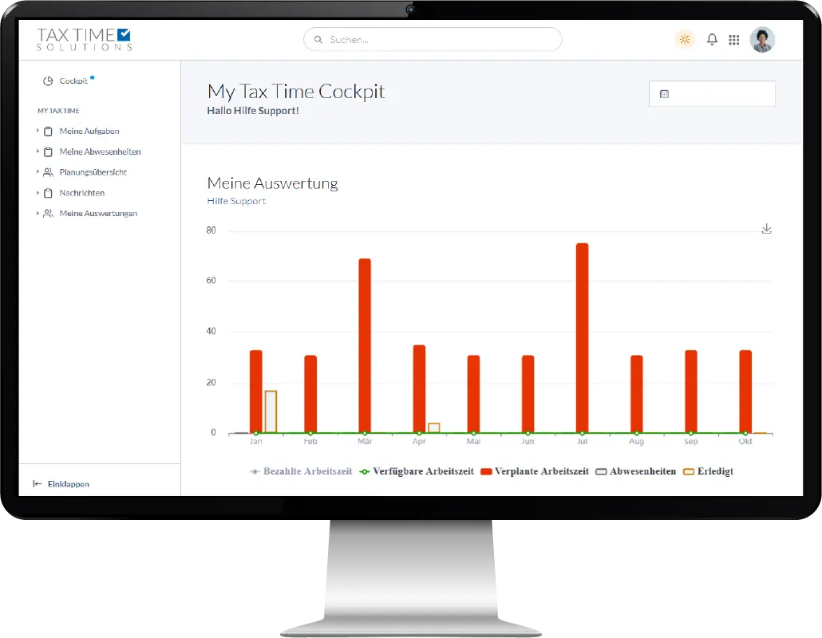This screenshot has height=638, width=822.
Task: Click the red Okt bar
Action: [x=745, y=392]
